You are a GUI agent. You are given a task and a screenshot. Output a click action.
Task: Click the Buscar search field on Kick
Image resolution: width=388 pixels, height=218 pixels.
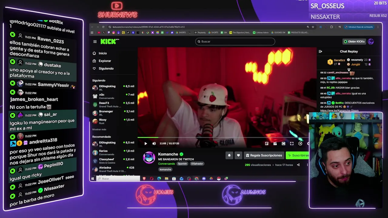point(235,41)
